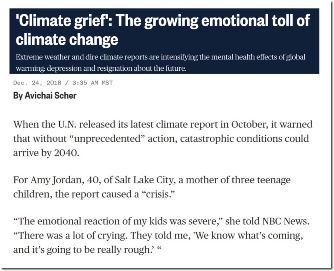This screenshot has width=334, height=271.
Task: Click the Dec. 24, 2018 timestamp
Action: pos(37,83)
